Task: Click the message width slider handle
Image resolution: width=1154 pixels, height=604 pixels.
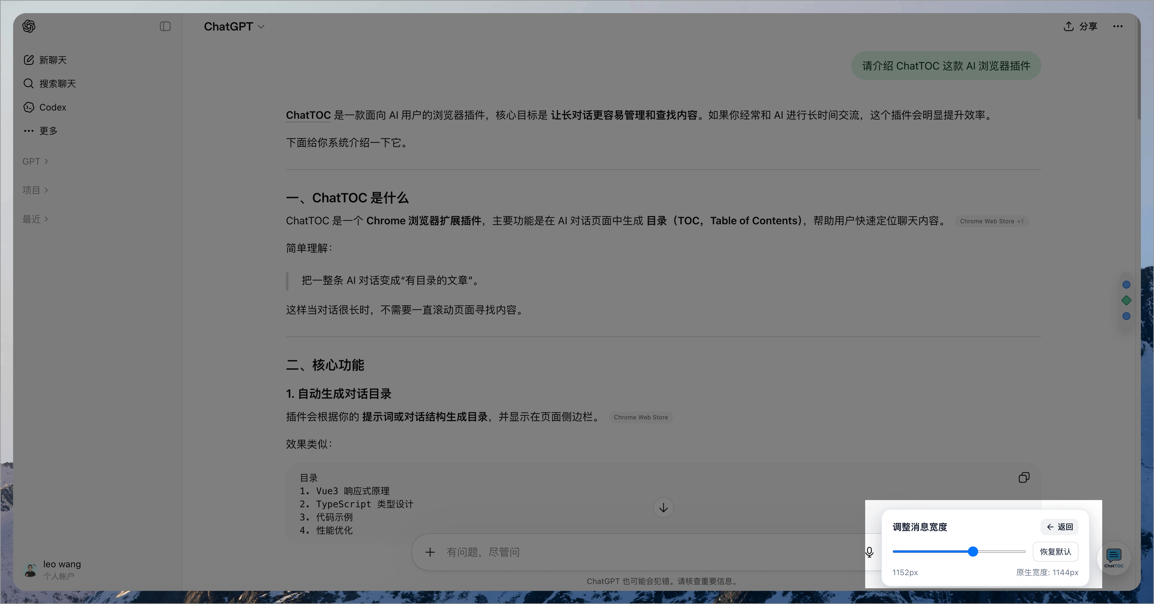Action: click(973, 552)
